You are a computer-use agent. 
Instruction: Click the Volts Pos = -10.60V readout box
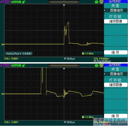[19, 53]
